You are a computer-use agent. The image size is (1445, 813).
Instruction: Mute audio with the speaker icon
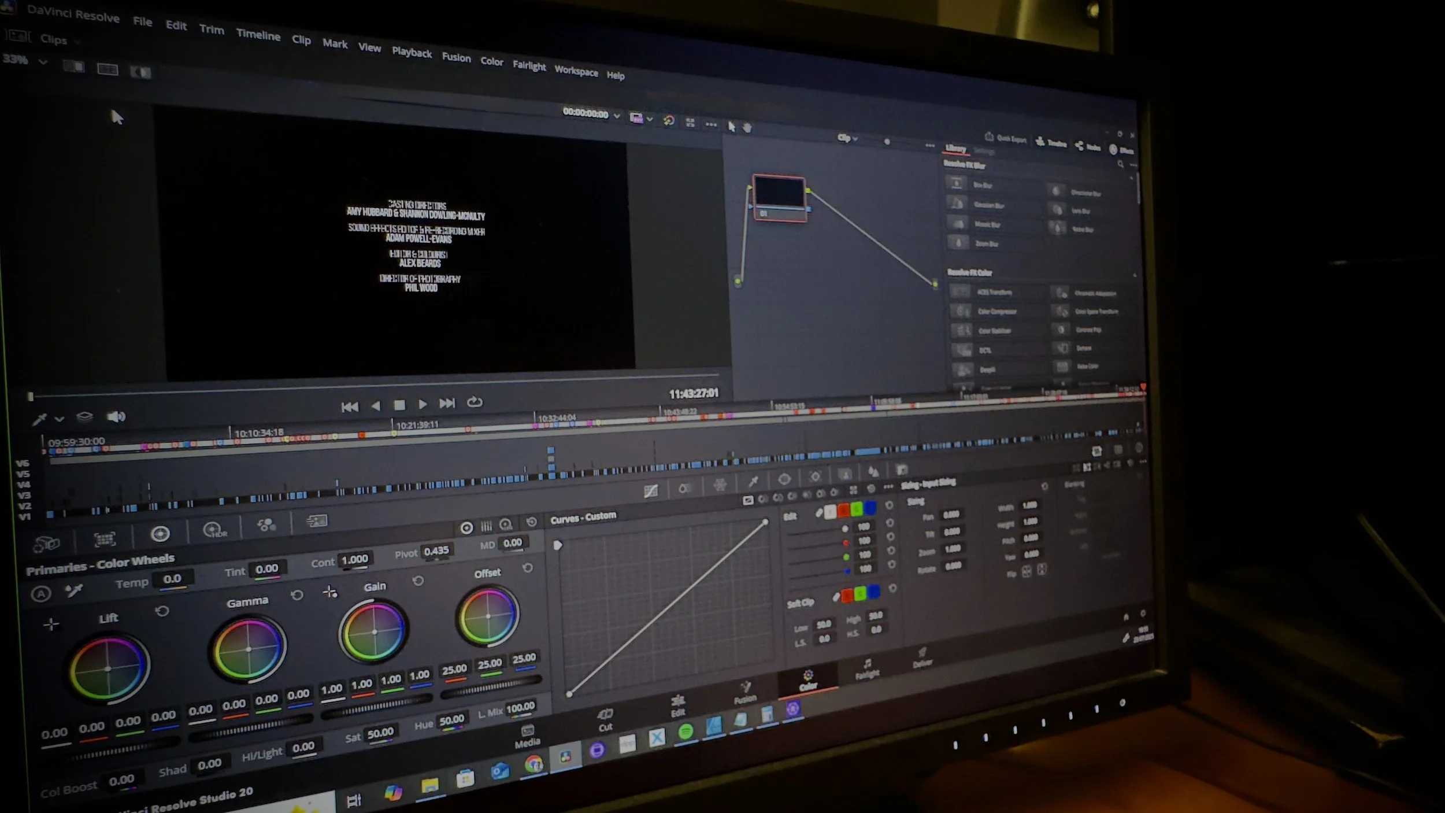(116, 417)
